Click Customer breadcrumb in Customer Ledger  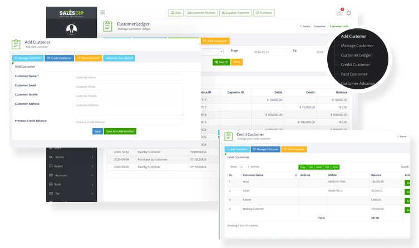(319, 27)
